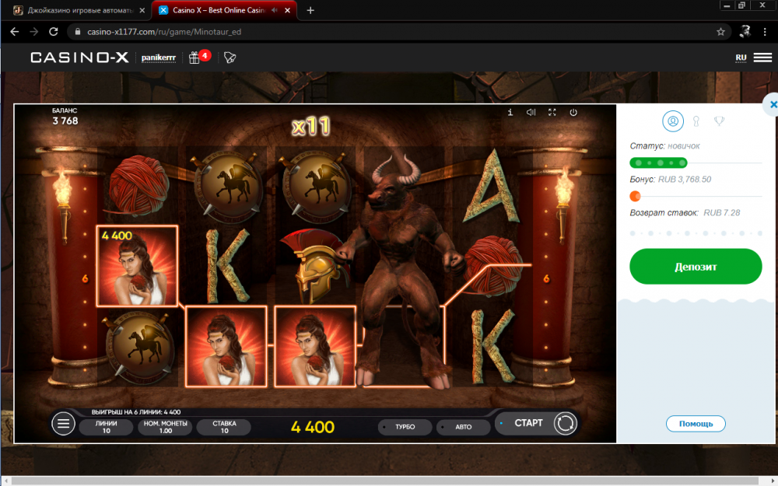Click the Помощь help button

(x=696, y=424)
